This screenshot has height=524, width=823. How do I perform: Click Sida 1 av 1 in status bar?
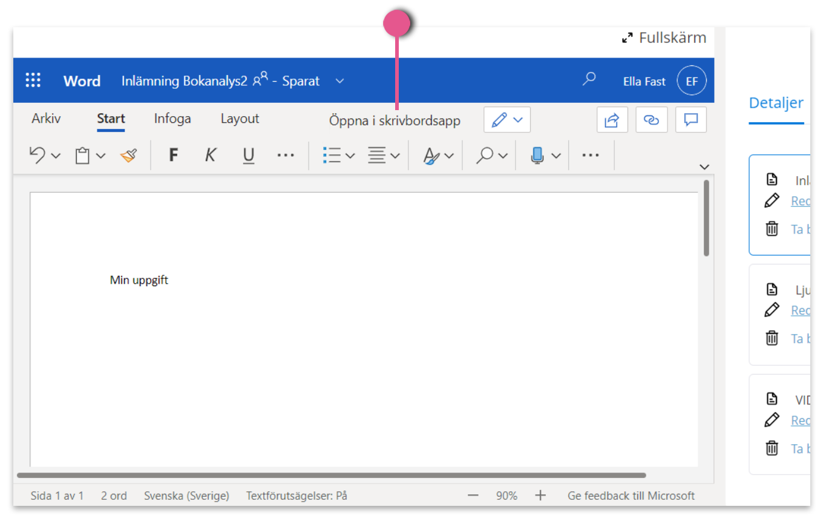coord(57,496)
